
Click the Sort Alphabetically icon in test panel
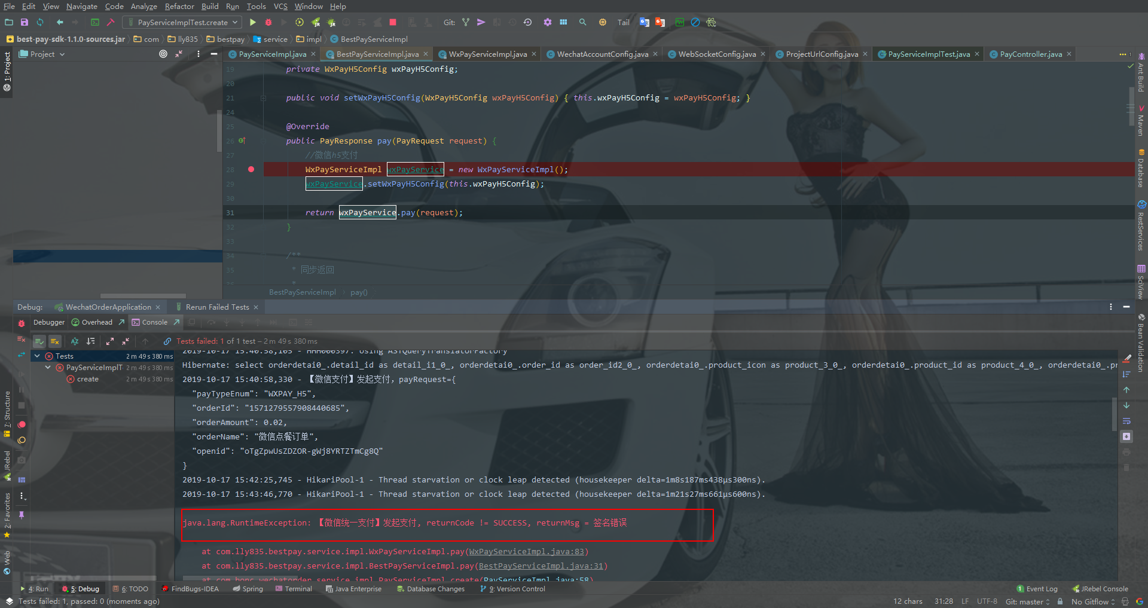[x=75, y=341]
